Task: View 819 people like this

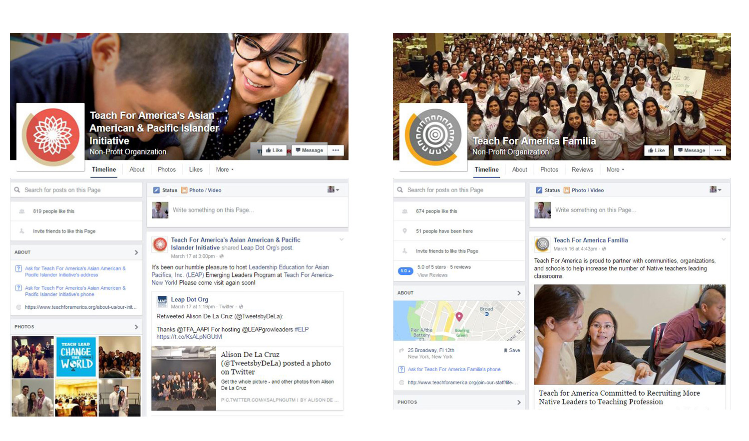Action: (53, 212)
